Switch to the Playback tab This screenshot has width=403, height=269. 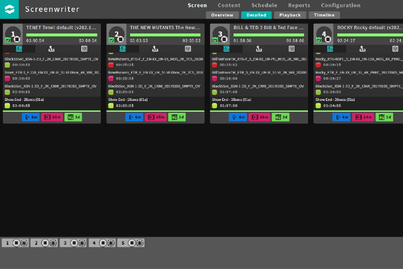290,15
